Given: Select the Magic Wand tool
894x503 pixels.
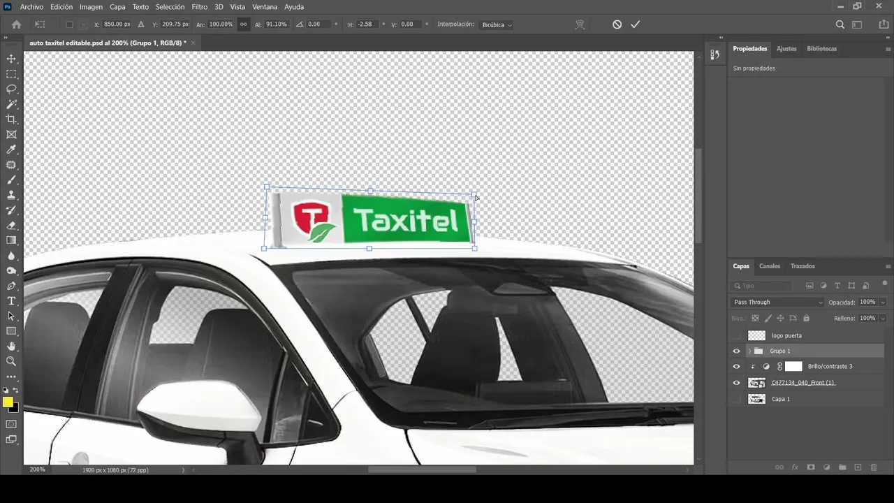Looking at the screenshot, I should tap(11, 104).
